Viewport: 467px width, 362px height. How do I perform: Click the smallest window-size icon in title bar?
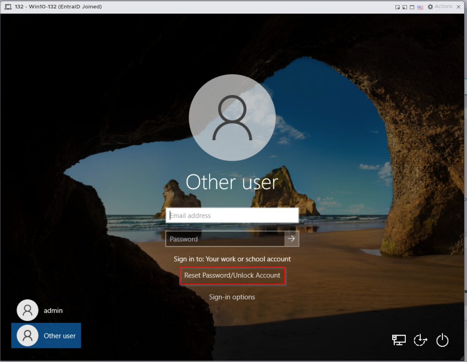[397, 7]
